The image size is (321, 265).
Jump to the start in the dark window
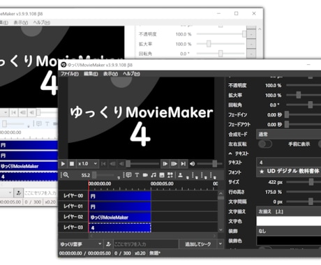point(103,164)
